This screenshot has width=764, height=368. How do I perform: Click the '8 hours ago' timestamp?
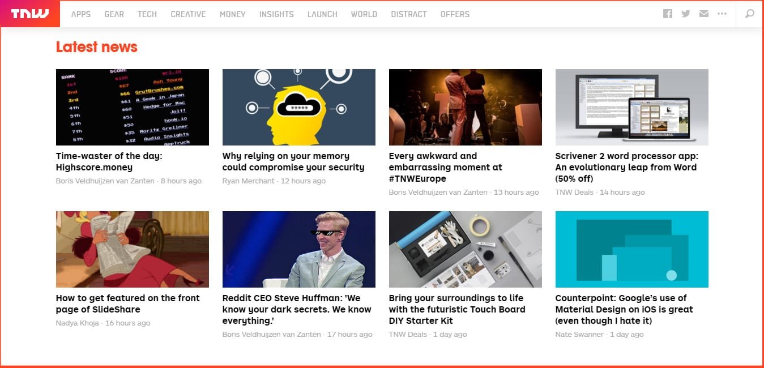pyautogui.click(x=181, y=181)
